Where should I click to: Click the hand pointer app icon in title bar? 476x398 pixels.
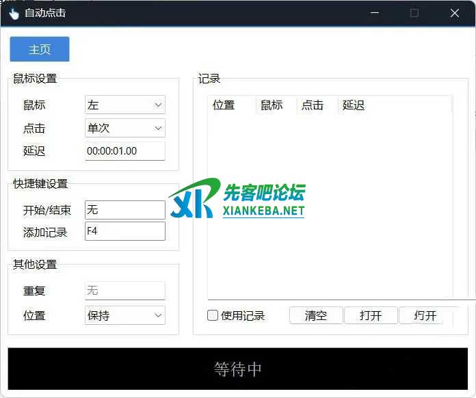pos(14,13)
